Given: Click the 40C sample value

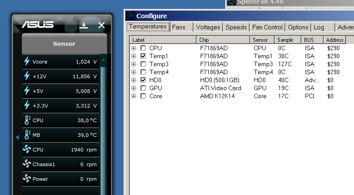Looking at the screenshot, I should tap(284, 80).
